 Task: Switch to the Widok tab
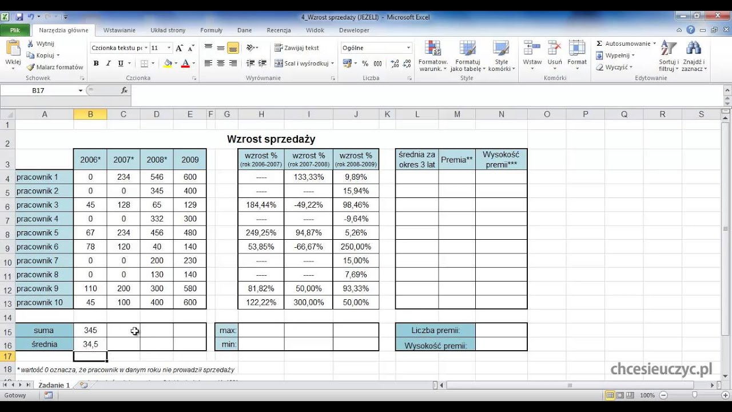(x=315, y=30)
